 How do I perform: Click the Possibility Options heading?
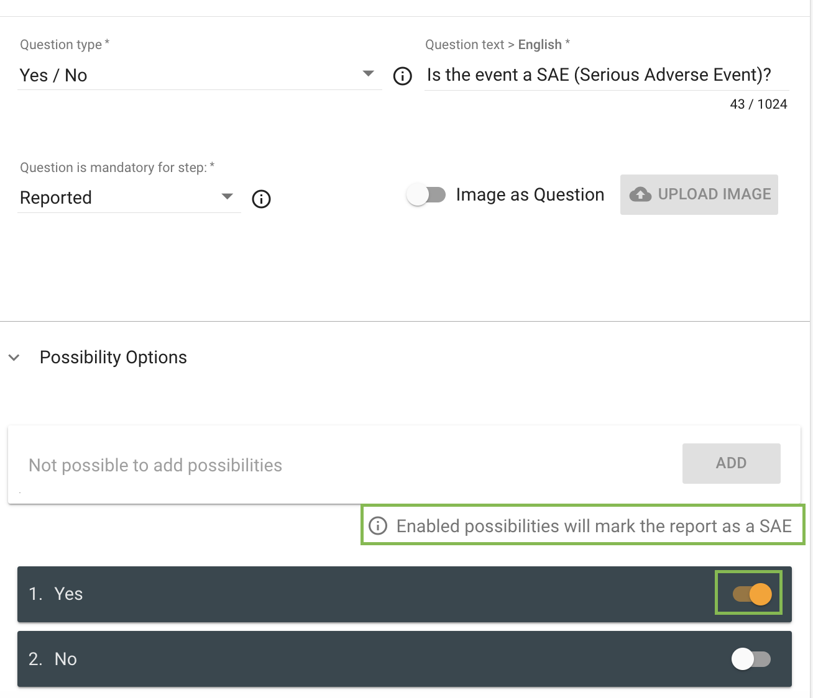tap(113, 357)
